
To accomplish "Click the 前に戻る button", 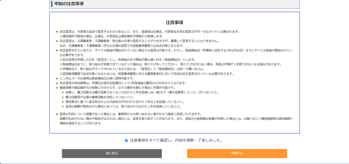I will tap(112, 153).
